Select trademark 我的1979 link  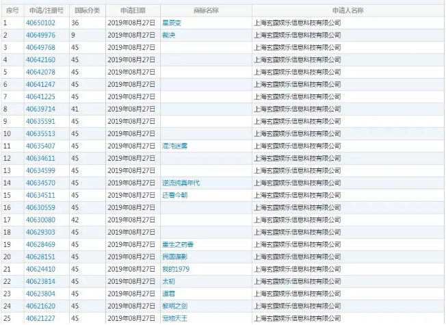coord(175,269)
